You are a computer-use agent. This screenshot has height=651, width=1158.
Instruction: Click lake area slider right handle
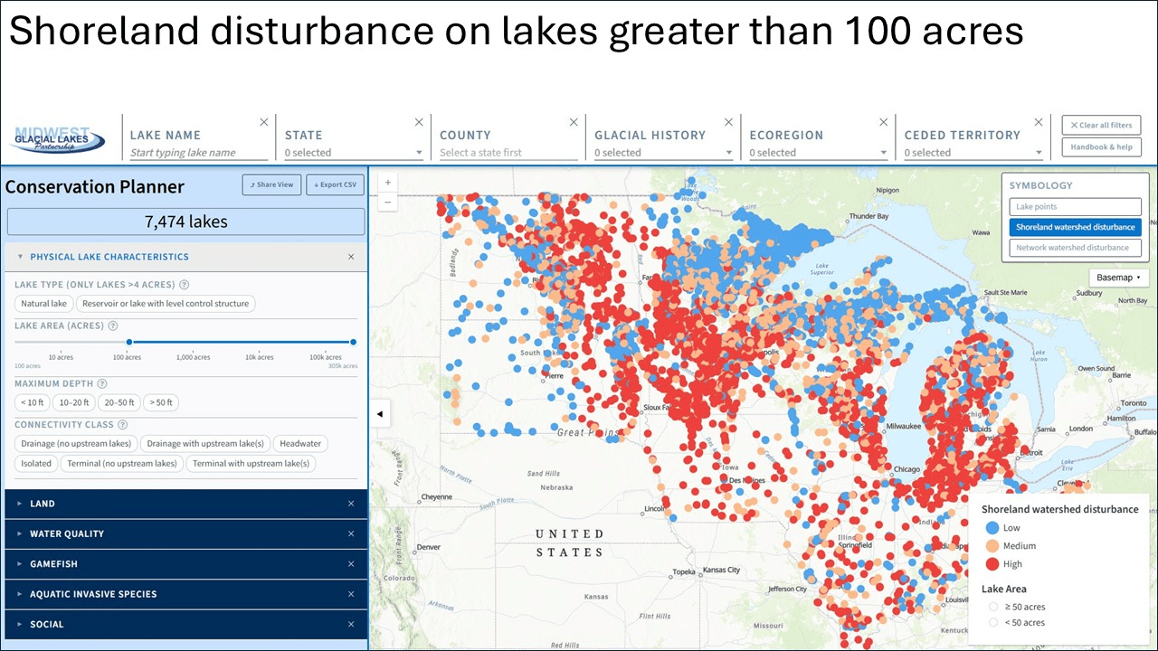point(353,342)
